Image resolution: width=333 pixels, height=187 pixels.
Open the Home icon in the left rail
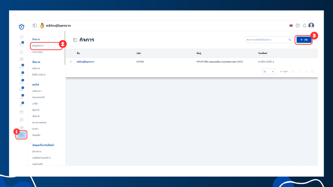[x=21, y=37]
